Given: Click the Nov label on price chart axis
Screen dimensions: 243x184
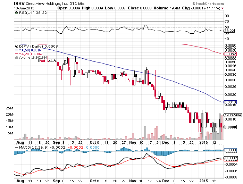Looking at the screenshot, I should (133, 142).
